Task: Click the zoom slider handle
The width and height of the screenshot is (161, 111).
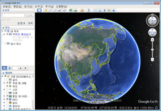Action: click(152, 50)
